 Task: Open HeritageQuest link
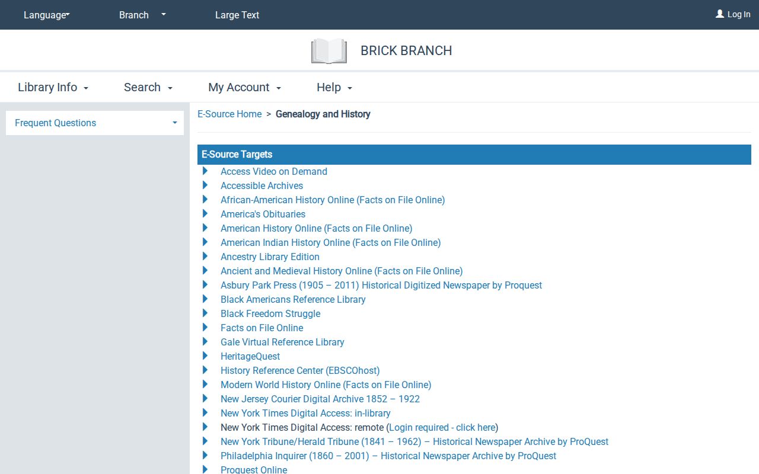(x=250, y=356)
